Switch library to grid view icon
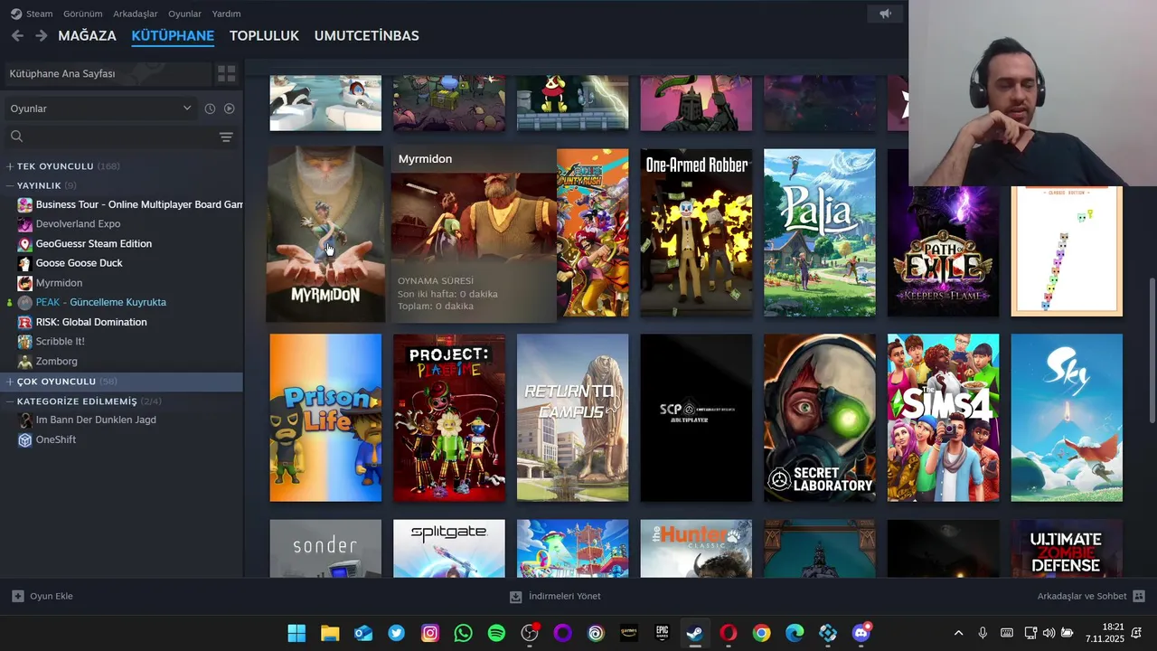This screenshot has width=1157, height=651. coord(226,73)
